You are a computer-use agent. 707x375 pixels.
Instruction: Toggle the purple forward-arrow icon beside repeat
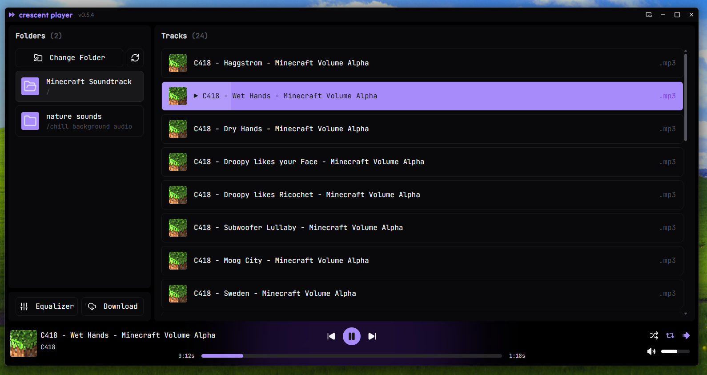click(686, 335)
